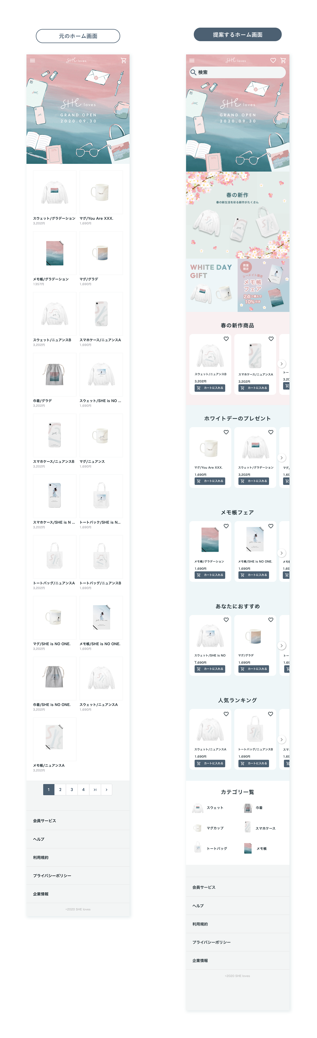The image size is (317, 1038).
Task: Open hamburger menu in original home screen
Action: point(33,61)
